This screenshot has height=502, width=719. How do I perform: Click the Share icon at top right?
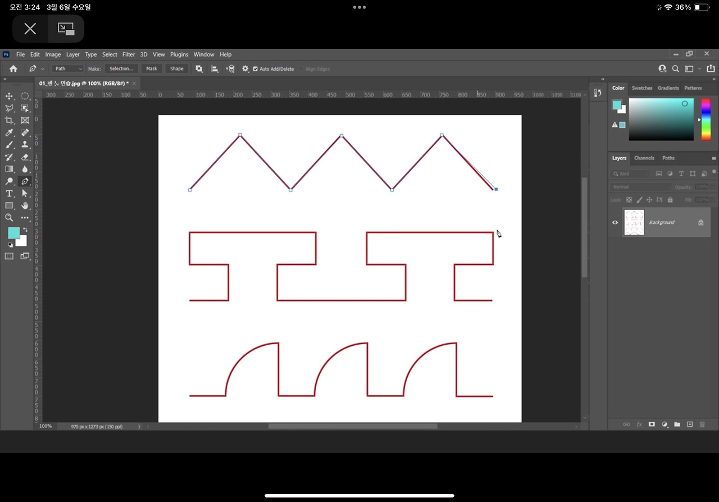pos(711,69)
